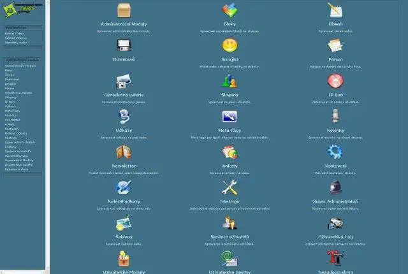
Task: Open the Obrázková galerie camera icon
Action: tap(124, 81)
